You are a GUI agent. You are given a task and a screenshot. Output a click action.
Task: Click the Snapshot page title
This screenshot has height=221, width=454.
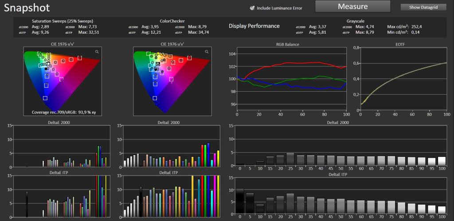pyautogui.click(x=27, y=8)
